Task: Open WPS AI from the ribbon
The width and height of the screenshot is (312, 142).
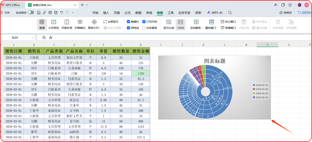Action: [x=215, y=12]
